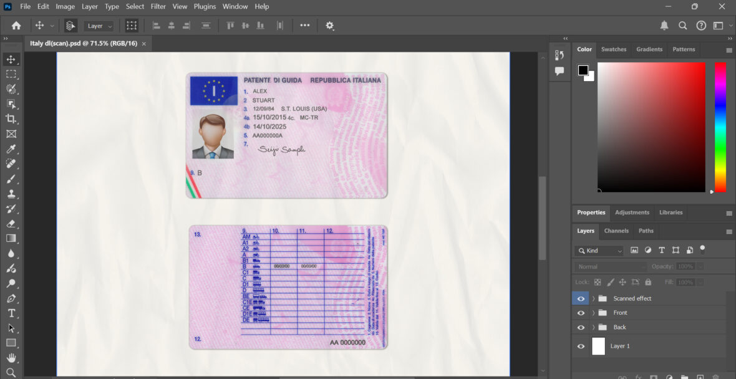Toggle layer filtering switch on or off

click(703, 249)
